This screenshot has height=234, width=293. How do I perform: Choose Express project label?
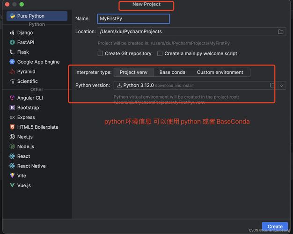pyautogui.click(x=26, y=117)
